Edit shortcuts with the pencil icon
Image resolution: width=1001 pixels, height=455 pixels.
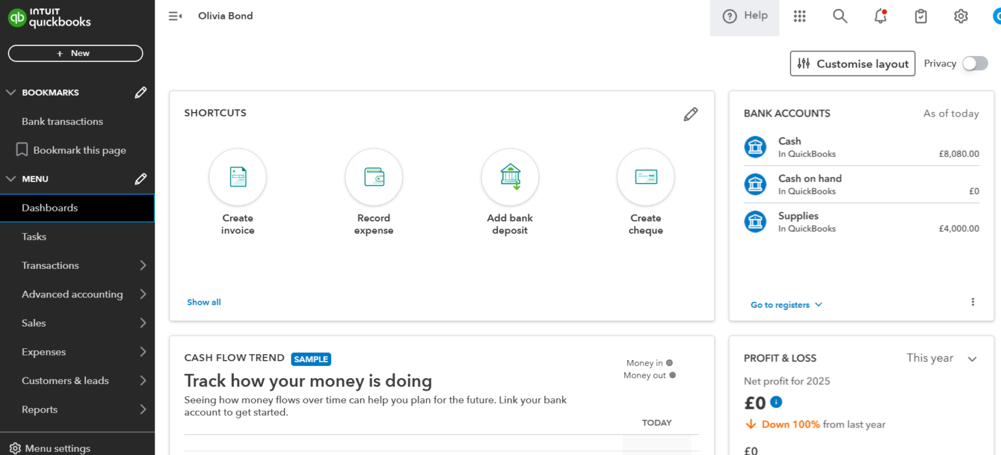(691, 114)
